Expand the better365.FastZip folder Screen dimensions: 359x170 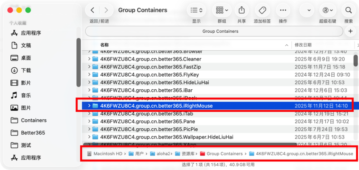(x=89, y=67)
